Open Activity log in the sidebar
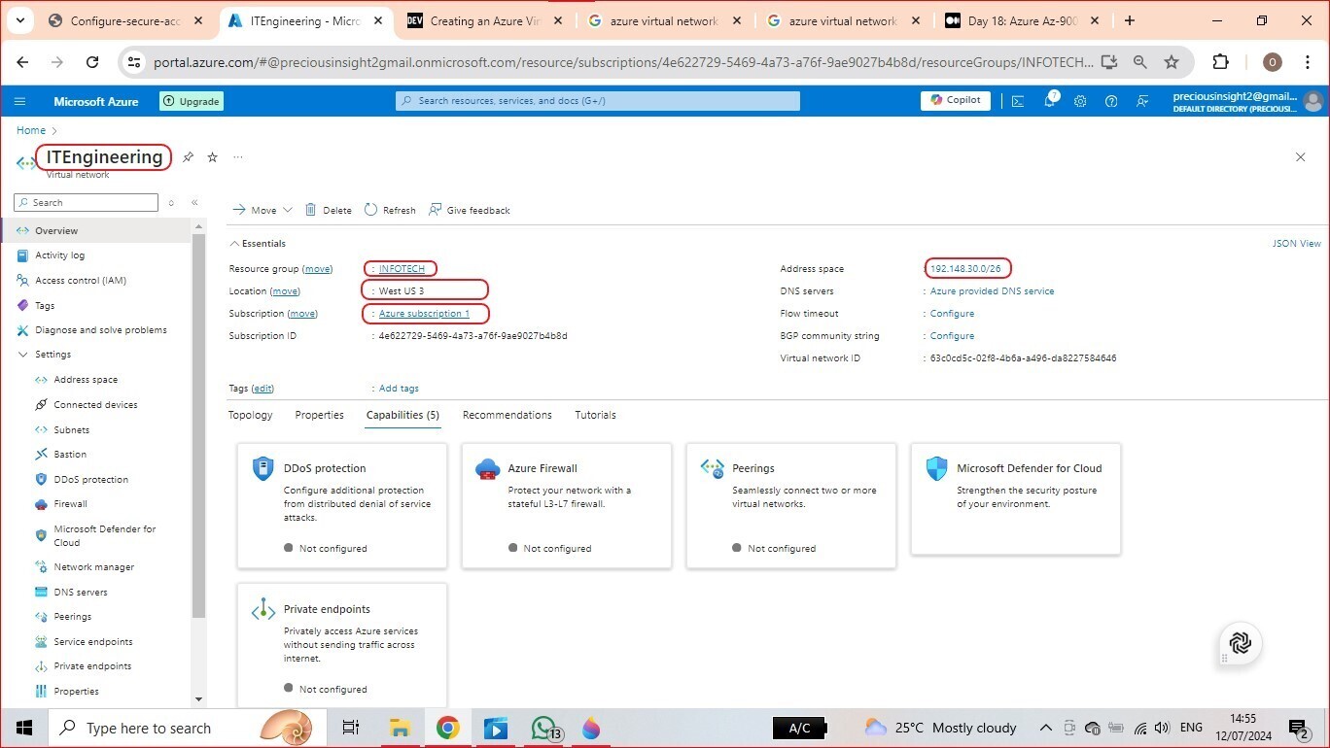 [59, 255]
